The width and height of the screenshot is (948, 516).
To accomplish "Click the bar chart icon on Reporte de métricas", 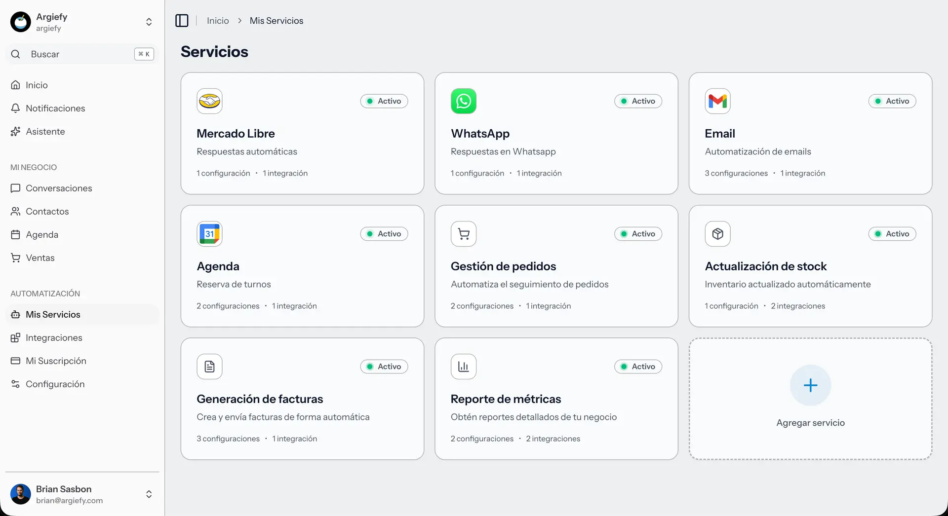I will [463, 366].
